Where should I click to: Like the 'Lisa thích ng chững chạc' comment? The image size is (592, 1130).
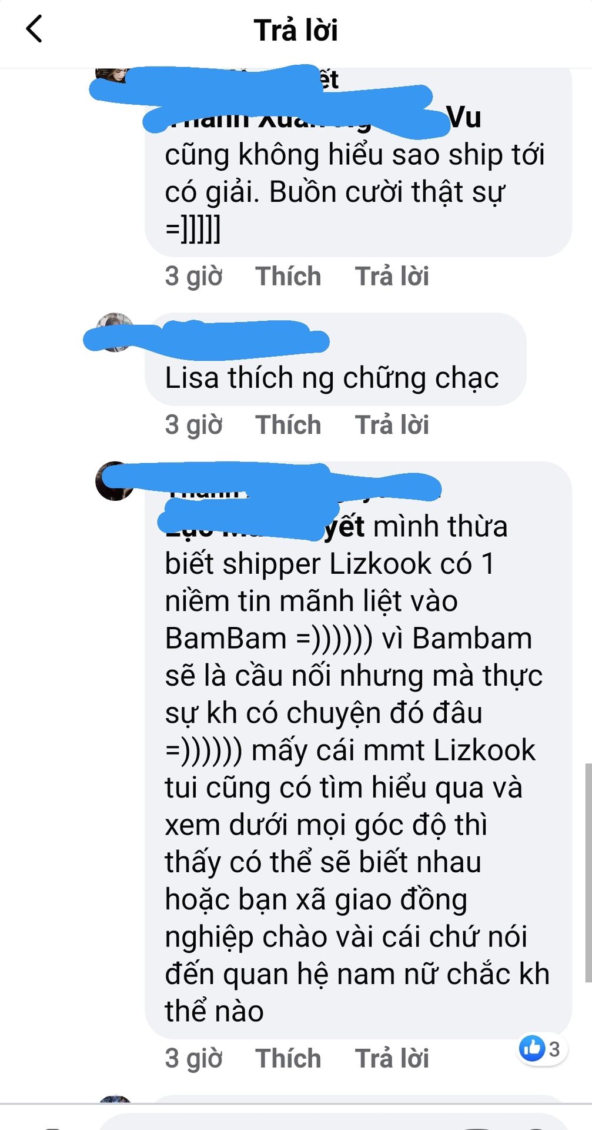288,425
